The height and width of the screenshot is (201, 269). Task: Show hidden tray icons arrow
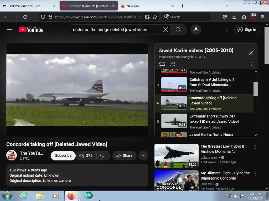(x=223, y=196)
